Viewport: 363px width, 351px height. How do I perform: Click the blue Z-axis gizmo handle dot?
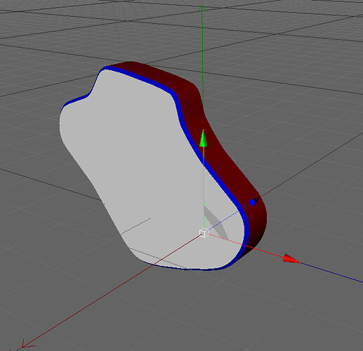252,202
